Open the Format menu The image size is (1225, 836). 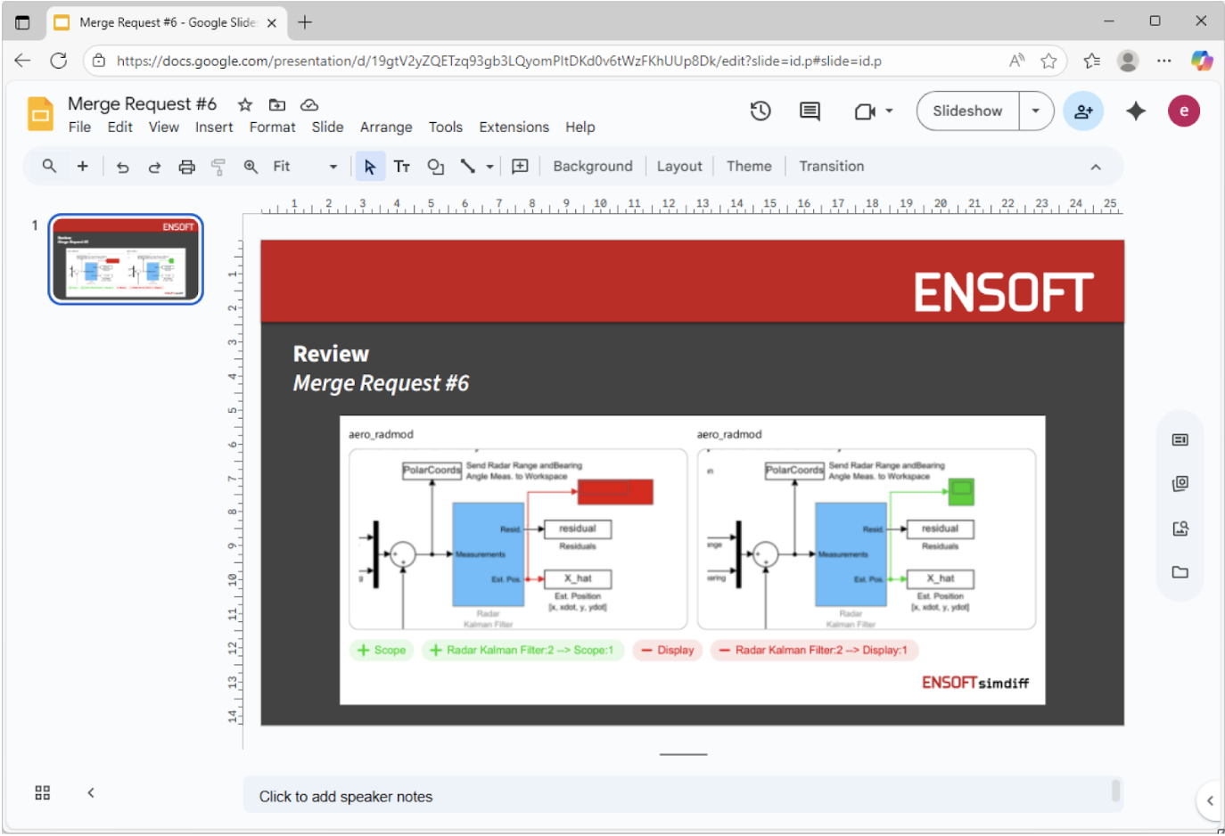click(x=273, y=127)
